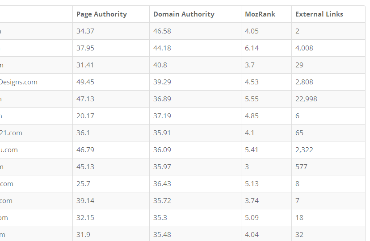370x241 pixels.
Task: Select the External Links value 577
Action: point(301,167)
